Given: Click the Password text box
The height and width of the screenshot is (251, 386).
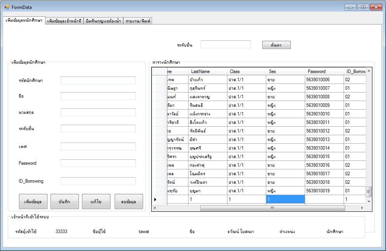Looking at the screenshot, I should point(98,163).
